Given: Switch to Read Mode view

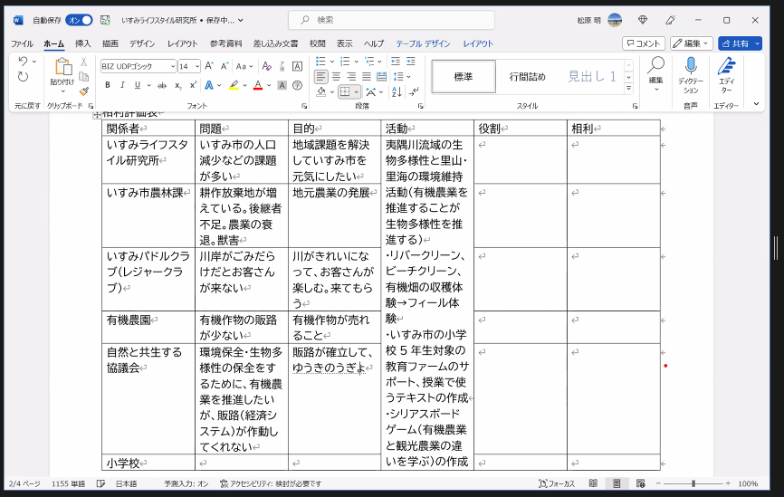Looking at the screenshot, I should 593,483.
